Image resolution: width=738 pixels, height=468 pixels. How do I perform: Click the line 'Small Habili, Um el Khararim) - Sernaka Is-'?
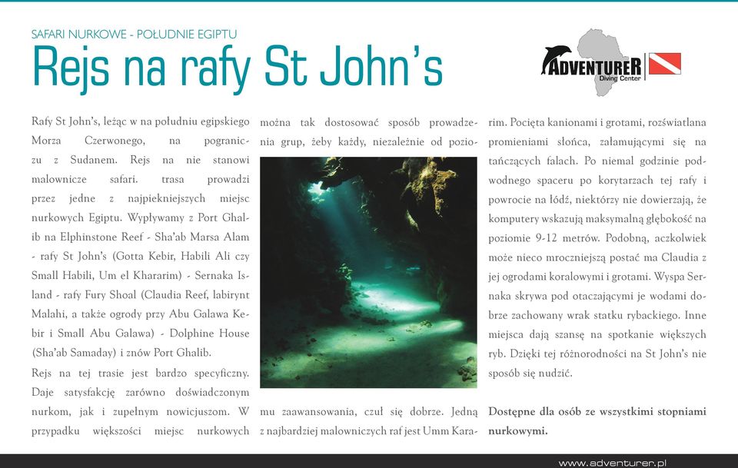[x=140, y=276]
